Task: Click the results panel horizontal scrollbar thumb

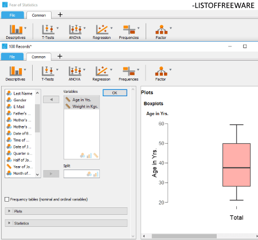Action: [x=184, y=236]
